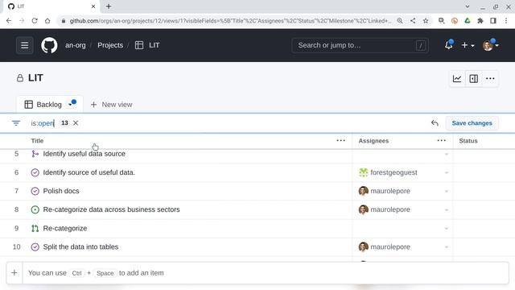Open Re-categorize data across business sectors
Viewport: 515px width, 290px height.
click(x=111, y=209)
